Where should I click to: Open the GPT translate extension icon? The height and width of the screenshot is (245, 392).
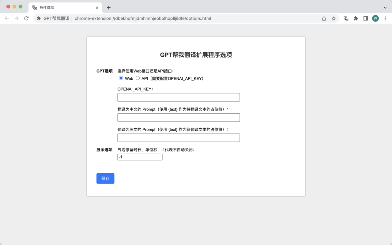(x=346, y=18)
